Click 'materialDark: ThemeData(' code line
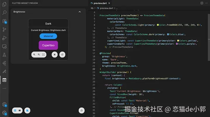 pyautogui.click(x=122, y=31)
